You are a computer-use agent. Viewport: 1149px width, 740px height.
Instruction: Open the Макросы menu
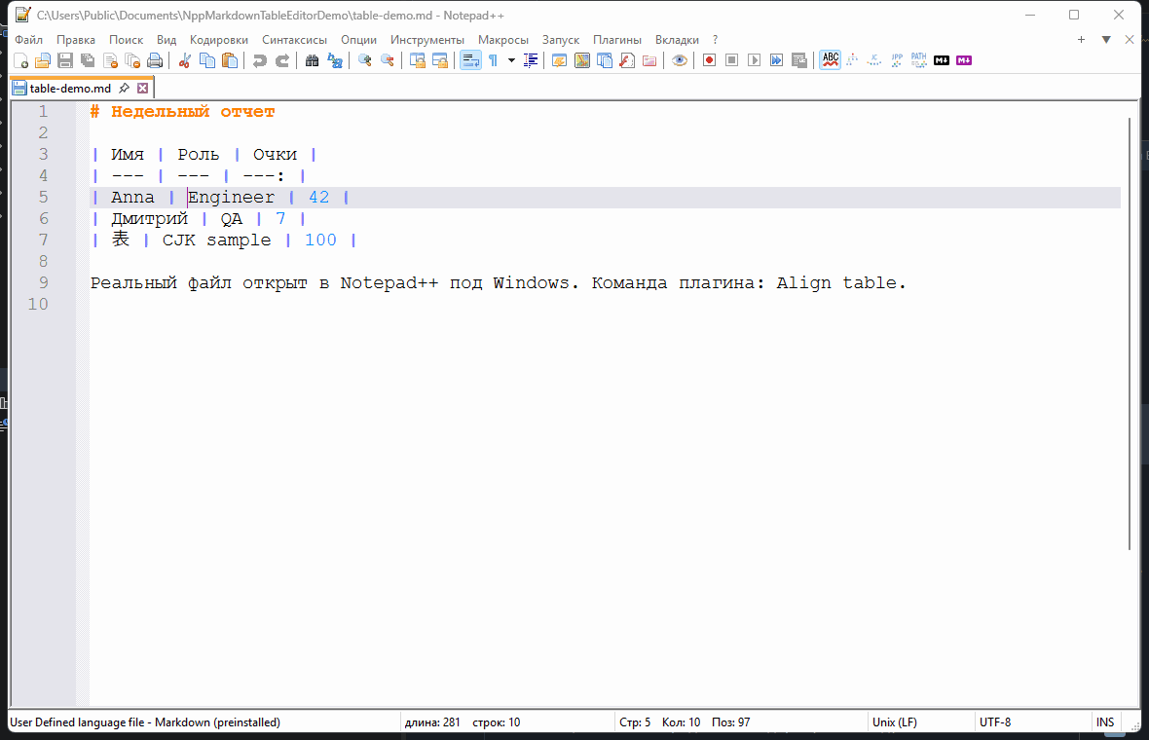click(x=502, y=40)
